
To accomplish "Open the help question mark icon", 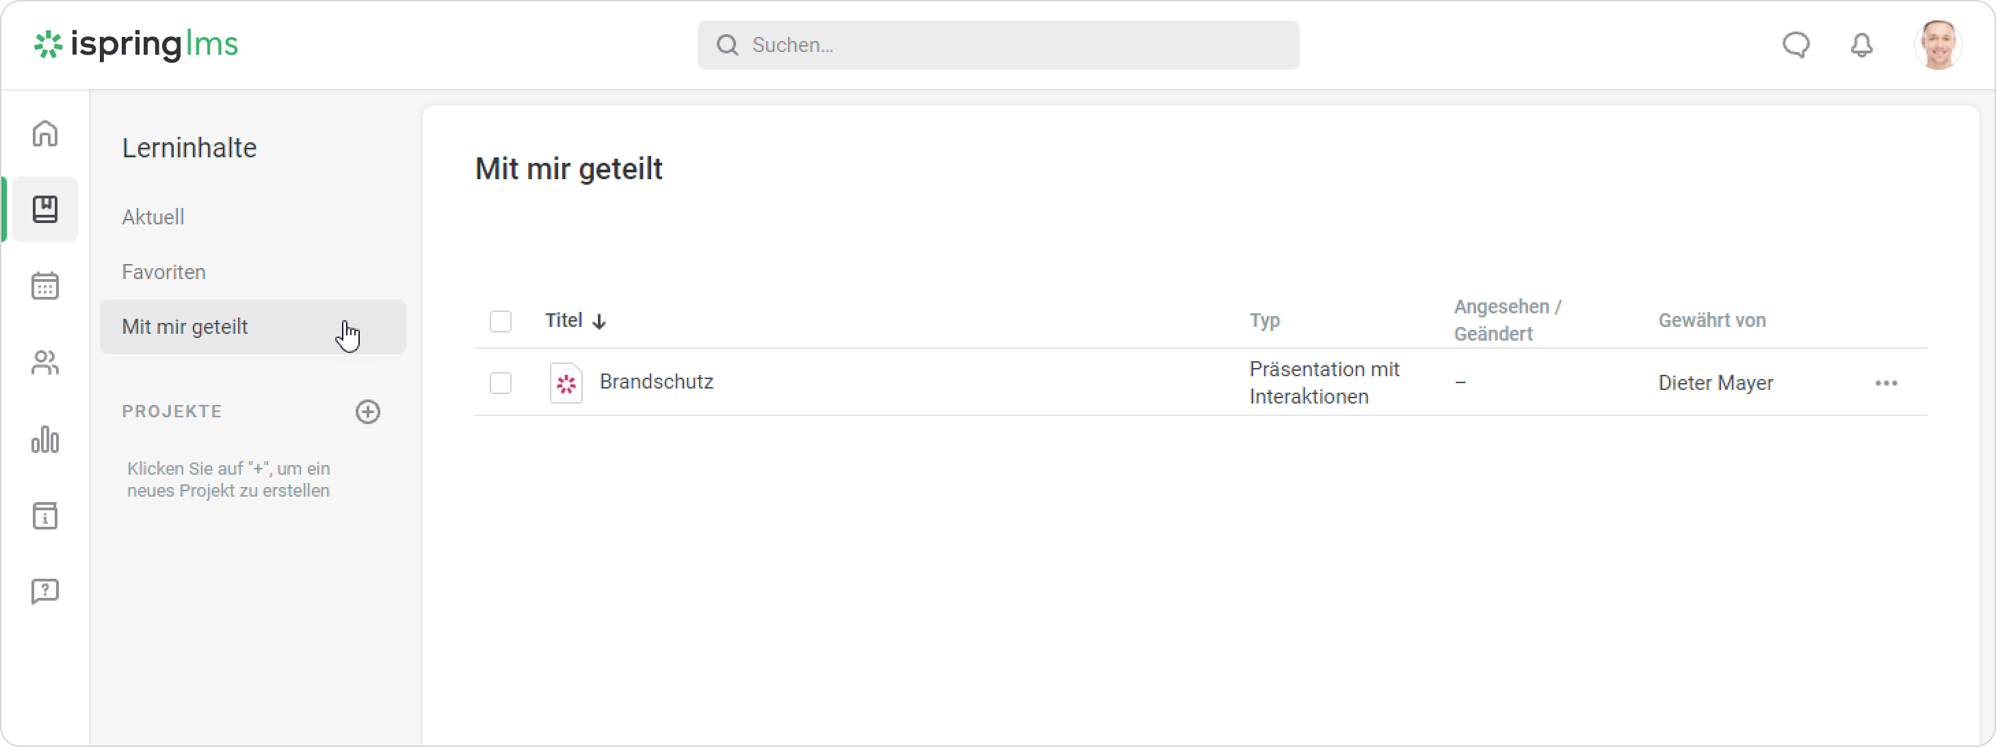I will click(x=45, y=591).
